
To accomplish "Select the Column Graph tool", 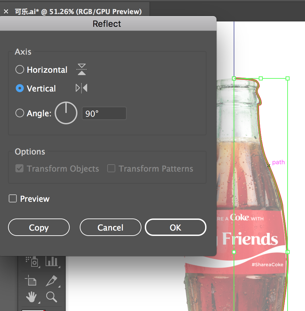I will click(52, 261).
